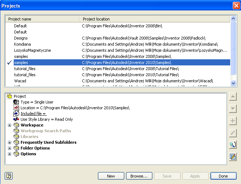Expand the Frequently Used Subfolders node
Screen dimensions: 241x184
(x=9, y=142)
